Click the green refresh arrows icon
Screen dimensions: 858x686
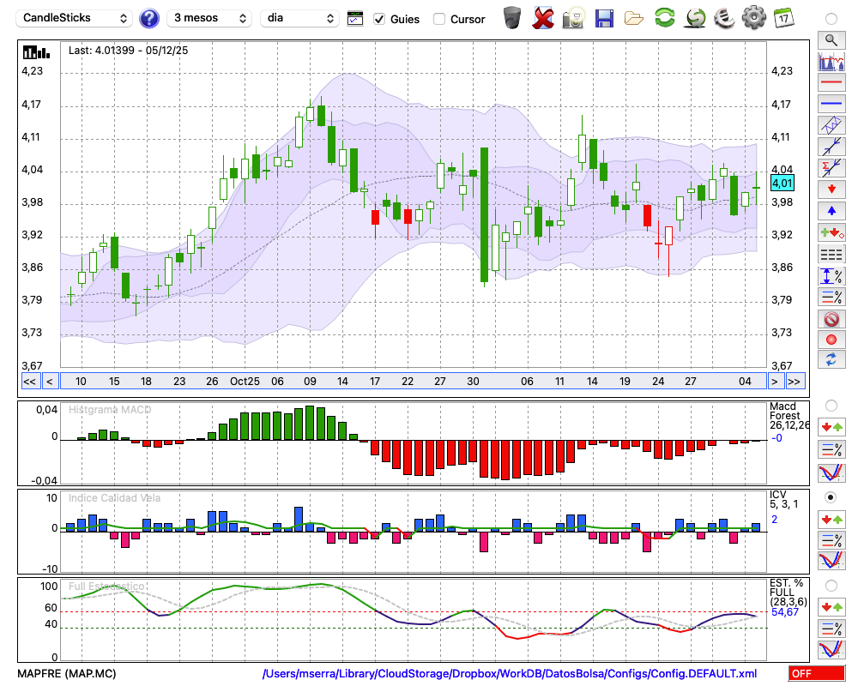[664, 18]
